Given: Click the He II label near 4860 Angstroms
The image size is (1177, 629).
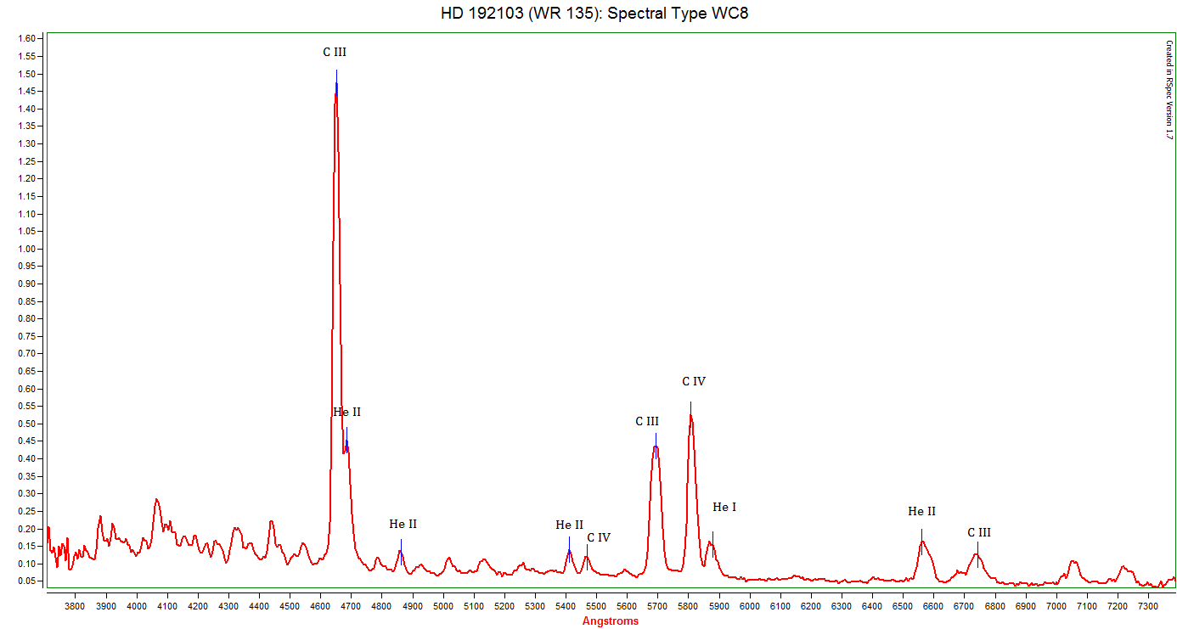Looking at the screenshot, I should (403, 525).
